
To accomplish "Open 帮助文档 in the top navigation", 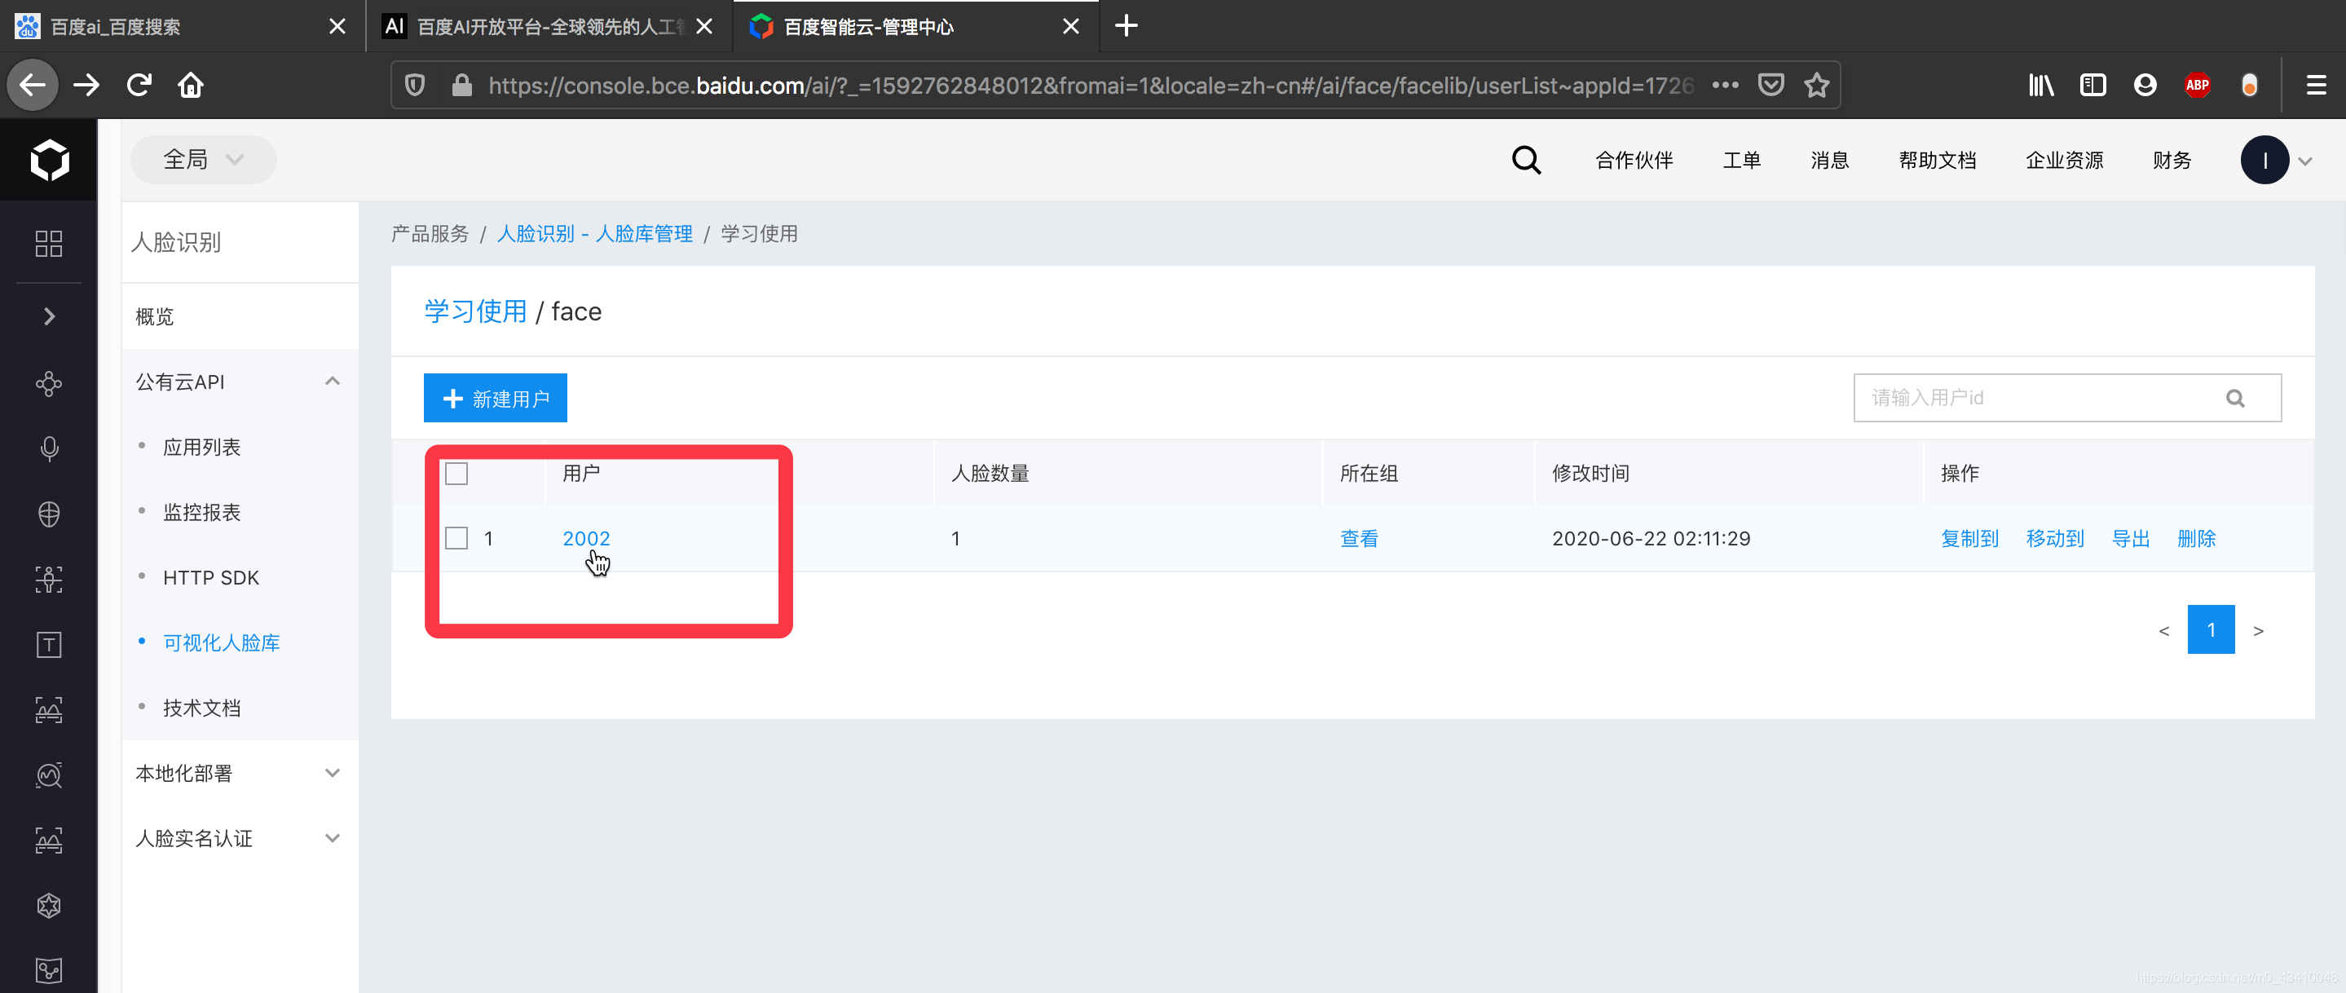I will (1937, 161).
